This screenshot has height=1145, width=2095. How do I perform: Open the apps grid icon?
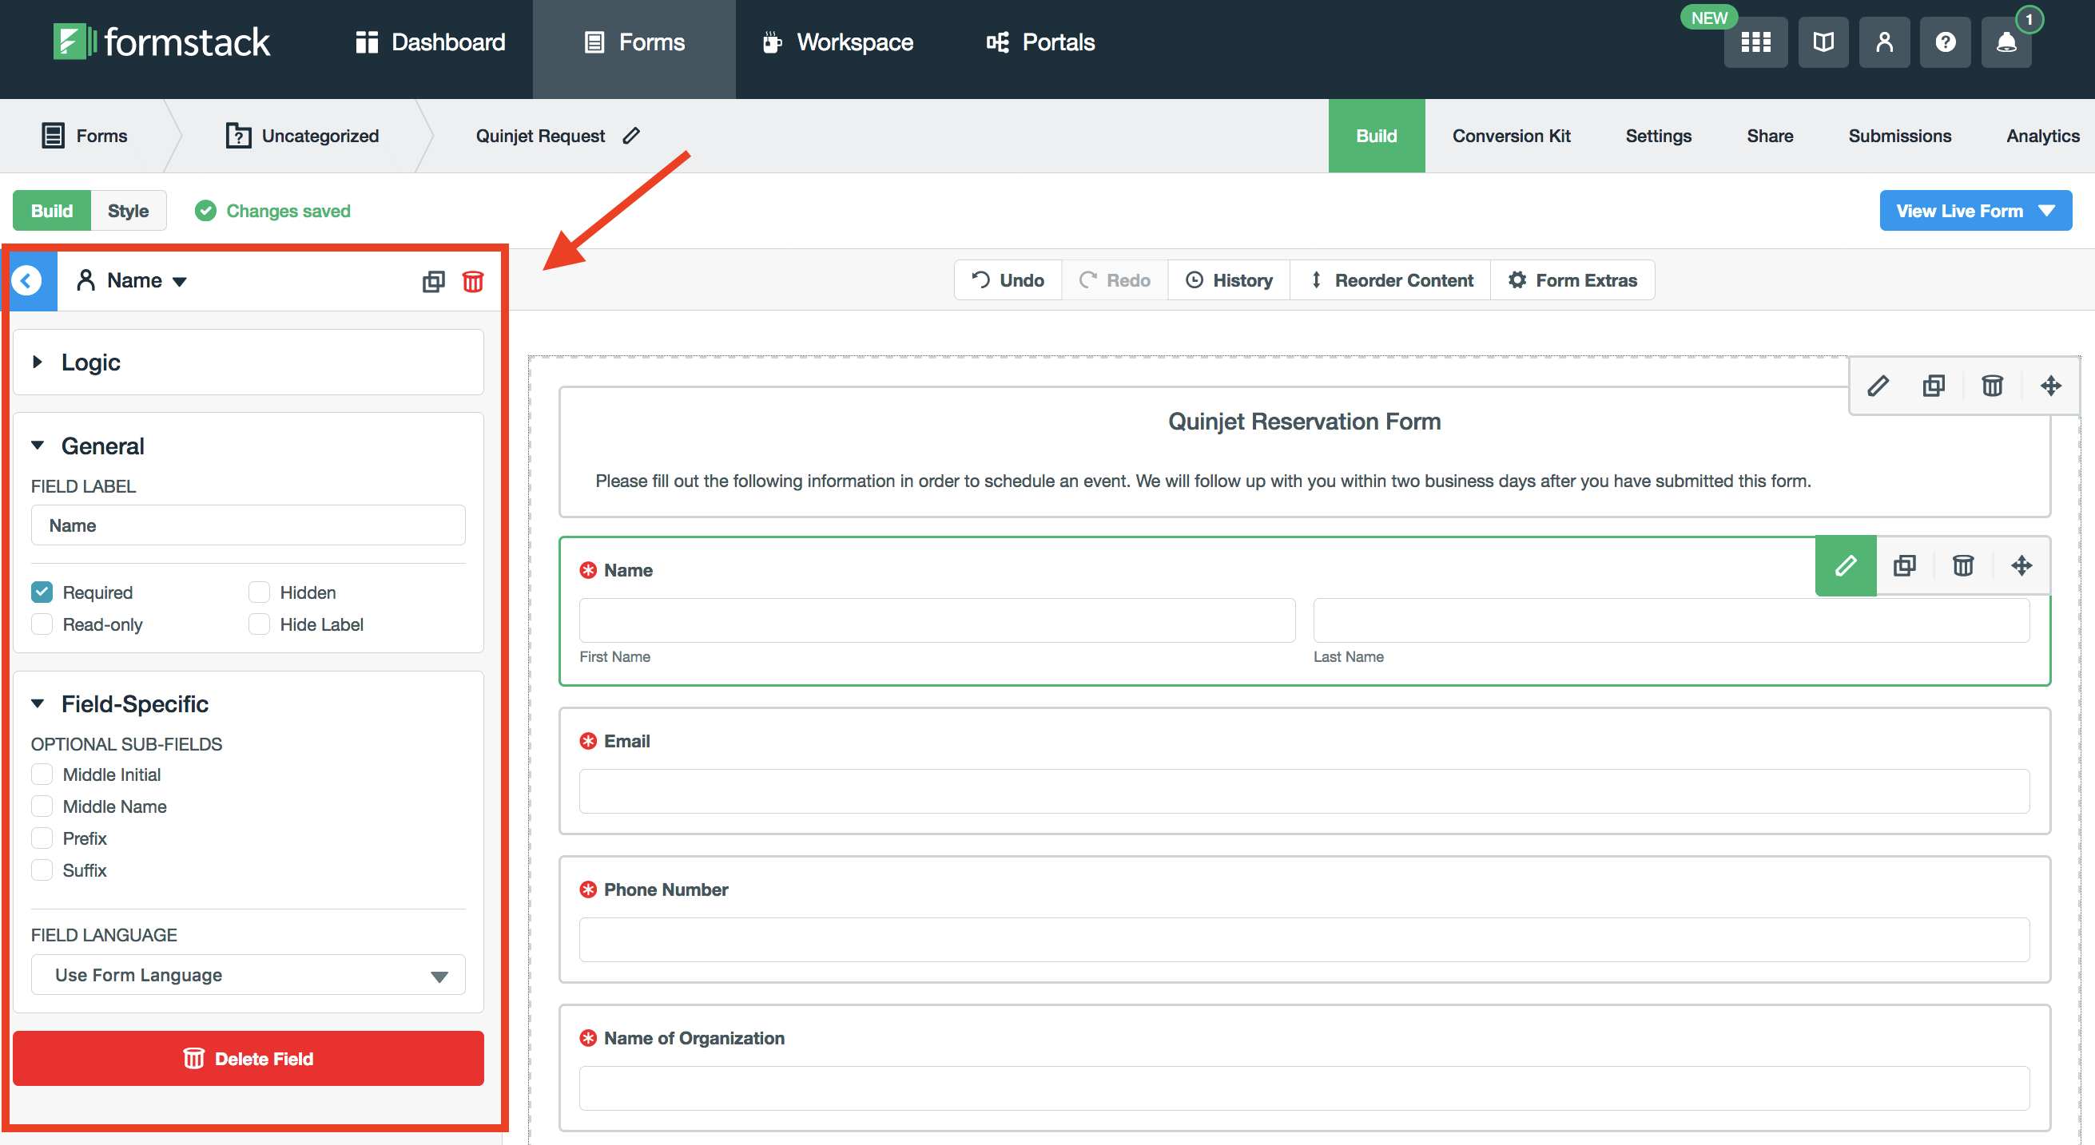click(1755, 42)
